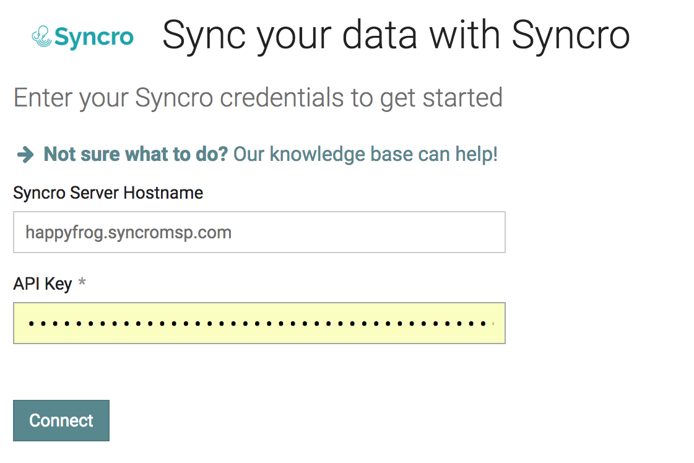Screen dimensions: 694x463
Task: Click the Syncro wordmark next to the logo icon
Action: click(x=93, y=37)
